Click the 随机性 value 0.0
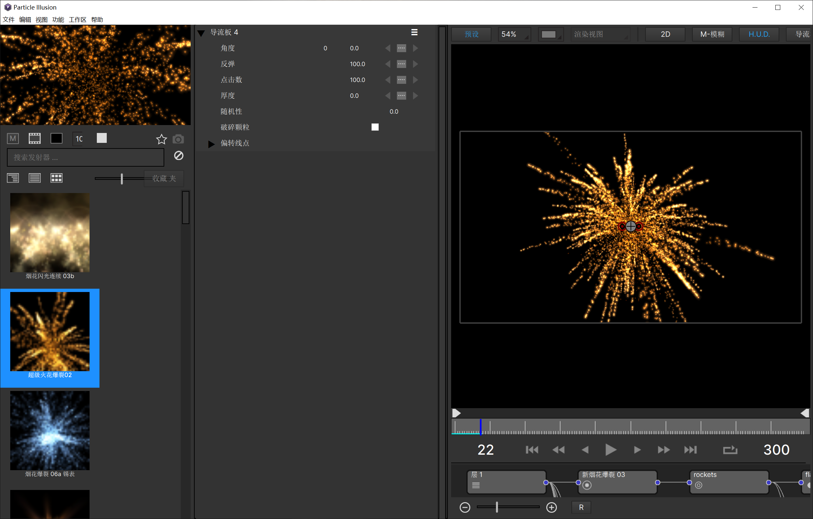Viewport: 813px width, 519px height. click(394, 112)
